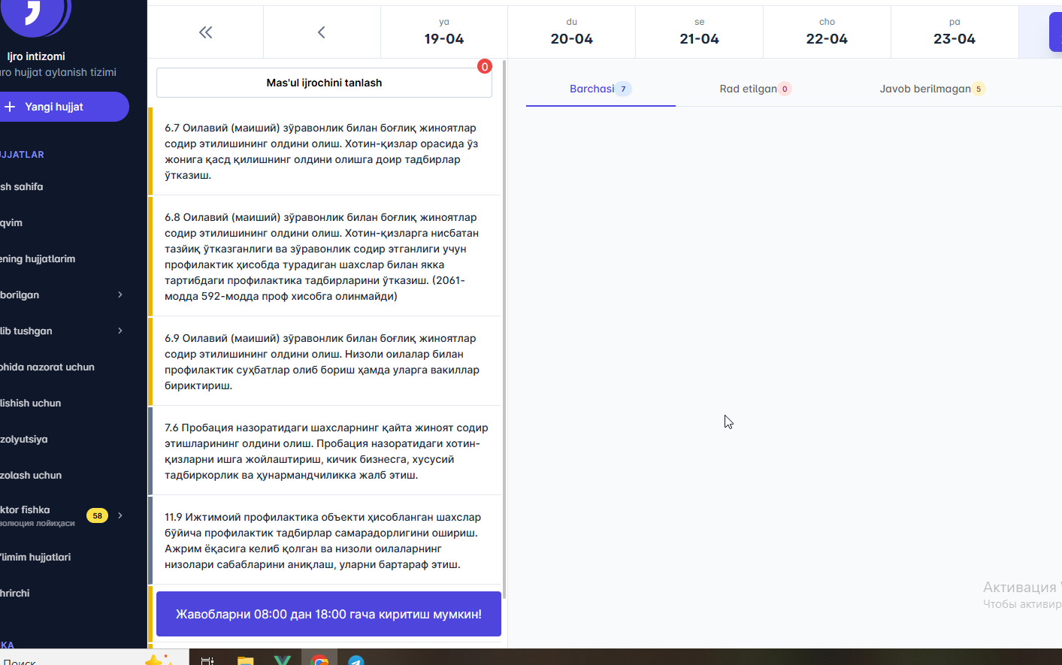This screenshot has width=1062, height=665.
Task: Open Telegram from the taskbar
Action: [356, 660]
